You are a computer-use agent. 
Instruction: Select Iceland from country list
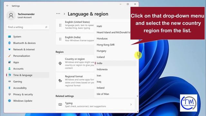pyautogui.click(x=101, y=57)
